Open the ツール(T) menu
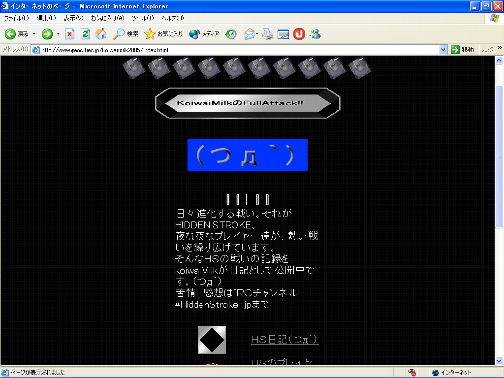The height and width of the screenshot is (378, 504). 142,18
